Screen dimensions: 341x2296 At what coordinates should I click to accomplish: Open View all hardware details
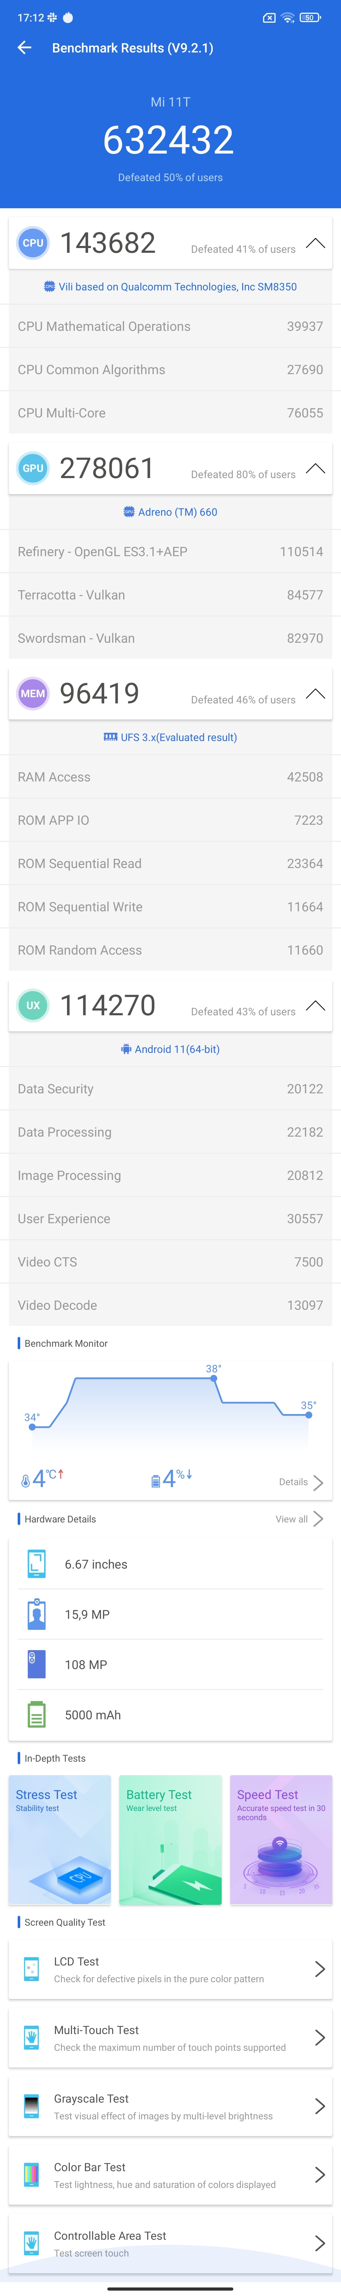[x=299, y=1519]
